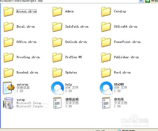Click the label "Proofing.zh-cn"
The height and width of the screenshot is (131, 158).
point(28,57)
